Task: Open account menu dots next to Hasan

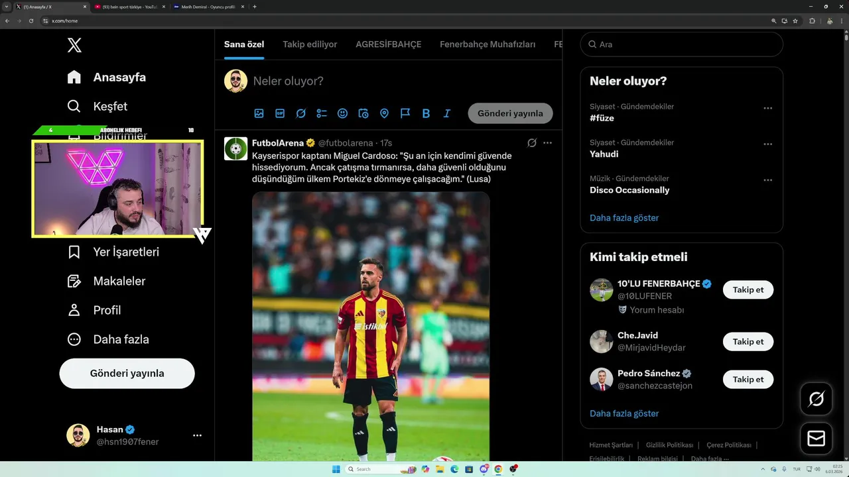Action: click(x=197, y=435)
